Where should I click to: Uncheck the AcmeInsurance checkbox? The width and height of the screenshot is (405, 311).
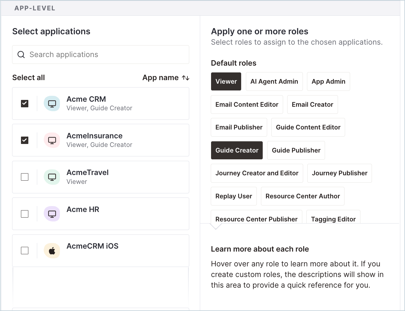pos(25,140)
